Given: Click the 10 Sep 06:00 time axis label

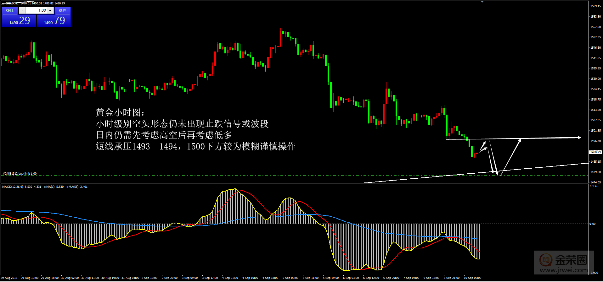Looking at the screenshot, I should 472,278.
